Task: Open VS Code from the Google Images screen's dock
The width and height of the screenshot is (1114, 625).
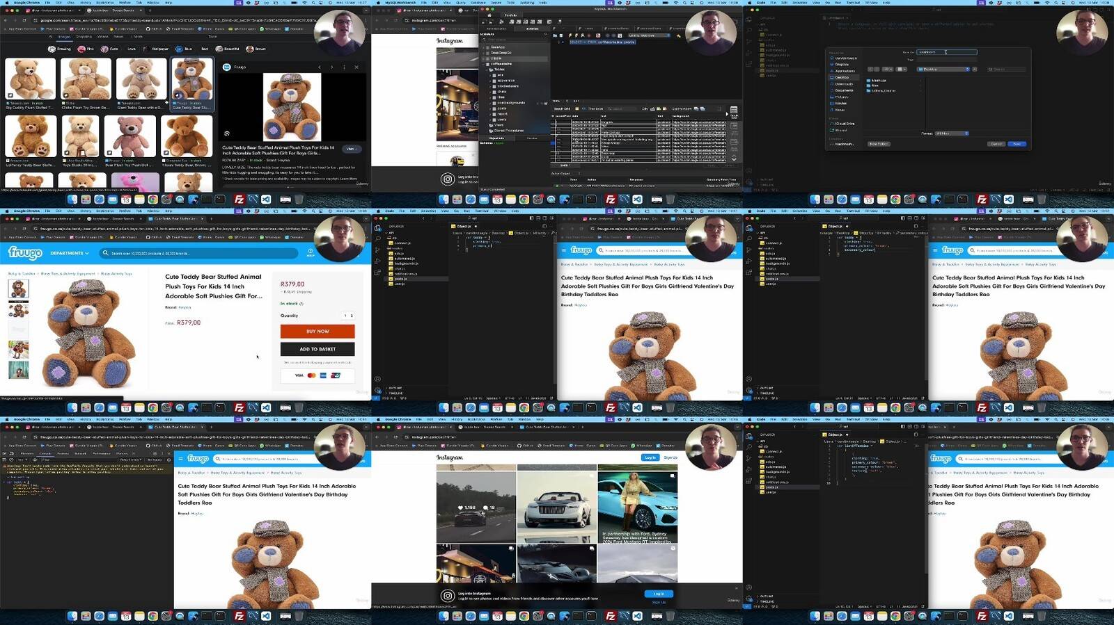Action: 265,200
